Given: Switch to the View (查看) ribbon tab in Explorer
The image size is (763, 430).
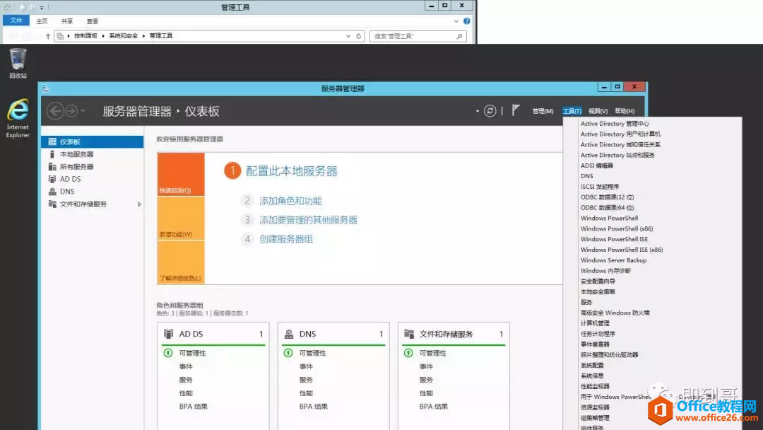Looking at the screenshot, I should coord(93,21).
